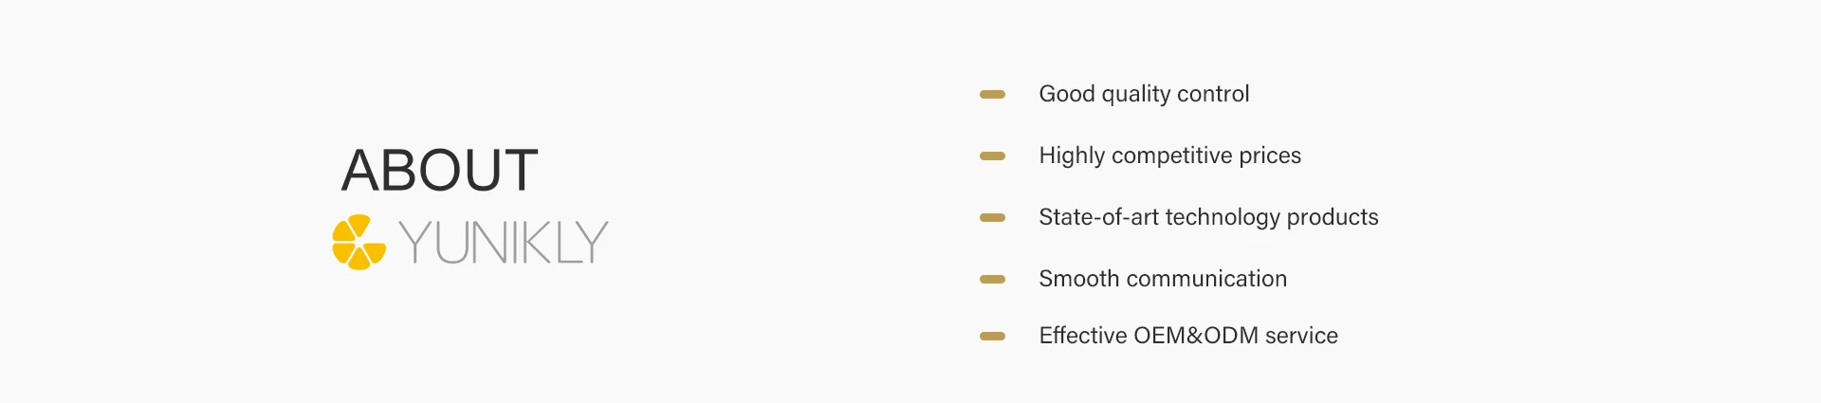This screenshot has height=403, width=1821.
Task: Select the YUNIKLY wordmark text
Action: (x=503, y=243)
